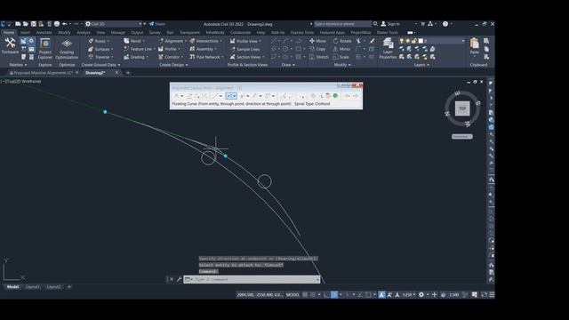Image resolution: width=569 pixels, height=320 pixels.
Task: Open Layer Properties manager
Action: [388, 49]
